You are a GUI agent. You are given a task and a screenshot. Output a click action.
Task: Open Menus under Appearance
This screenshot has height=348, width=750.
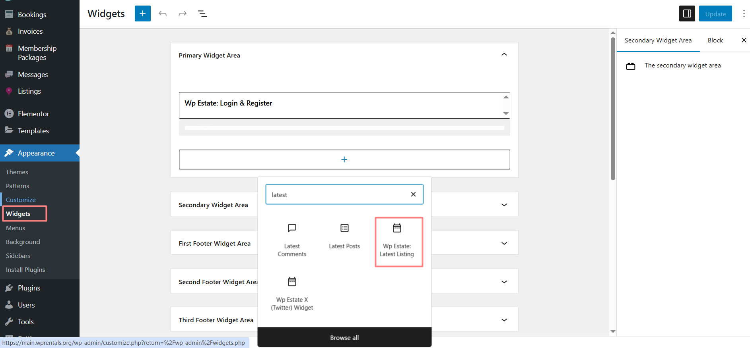click(x=16, y=228)
